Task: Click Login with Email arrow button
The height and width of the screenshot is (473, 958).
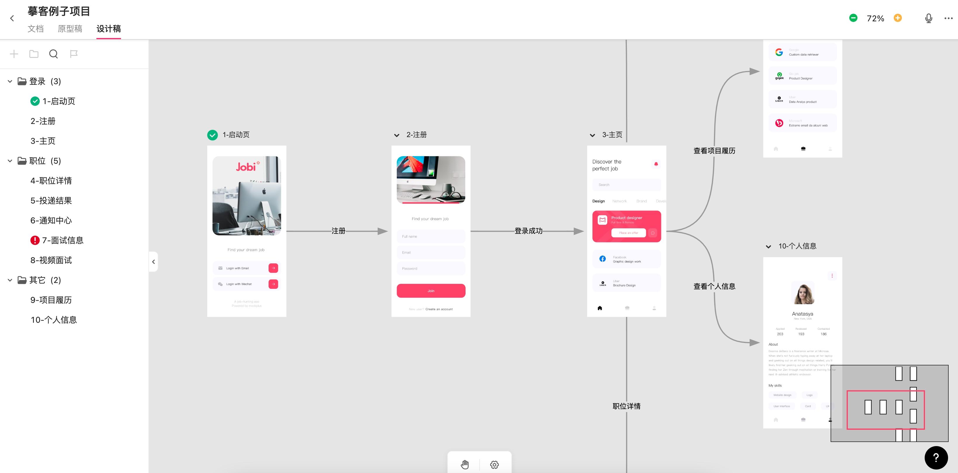Action: [x=273, y=268]
